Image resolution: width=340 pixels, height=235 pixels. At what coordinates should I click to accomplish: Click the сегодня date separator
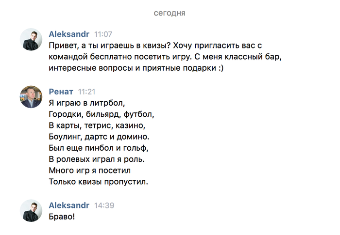click(170, 13)
